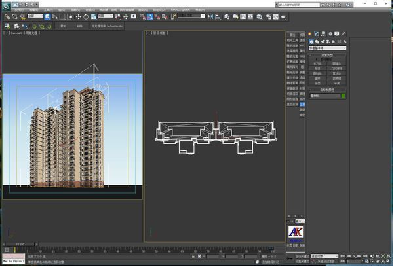Toggle Keyboard Shortcut Override

click(x=134, y=17)
